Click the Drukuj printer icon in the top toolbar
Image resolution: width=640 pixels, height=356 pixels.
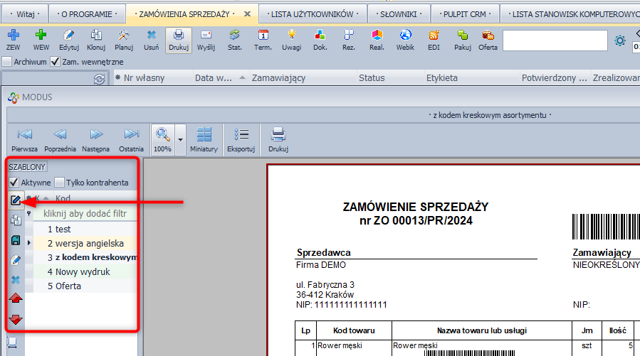(x=179, y=36)
